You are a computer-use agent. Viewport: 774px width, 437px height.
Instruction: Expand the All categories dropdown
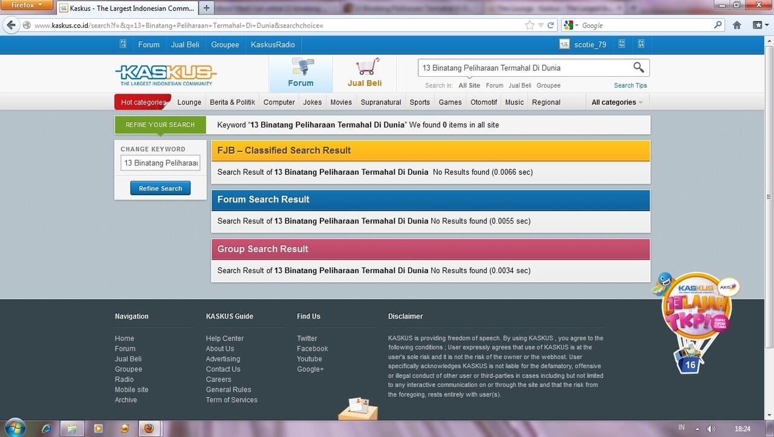tap(617, 102)
